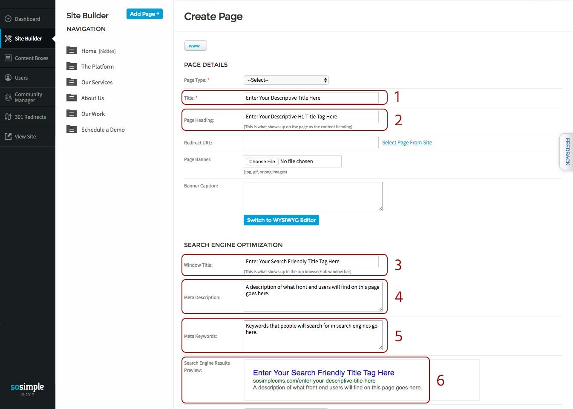Click the Window Title input field
Screen dimensions: 573x409
(311, 261)
